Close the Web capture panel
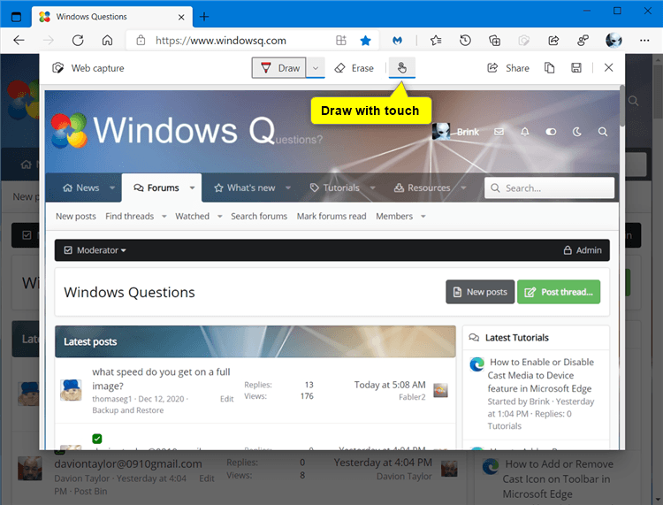Image resolution: width=663 pixels, height=505 pixels. (x=608, y=68)
